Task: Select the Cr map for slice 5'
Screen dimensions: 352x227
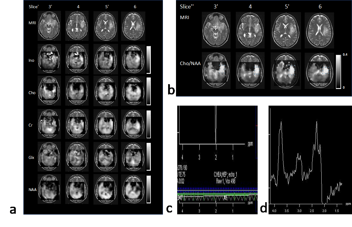Action: 105,124
